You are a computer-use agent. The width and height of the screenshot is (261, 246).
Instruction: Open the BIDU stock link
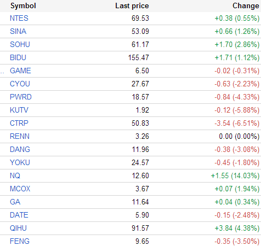(18, 57)
